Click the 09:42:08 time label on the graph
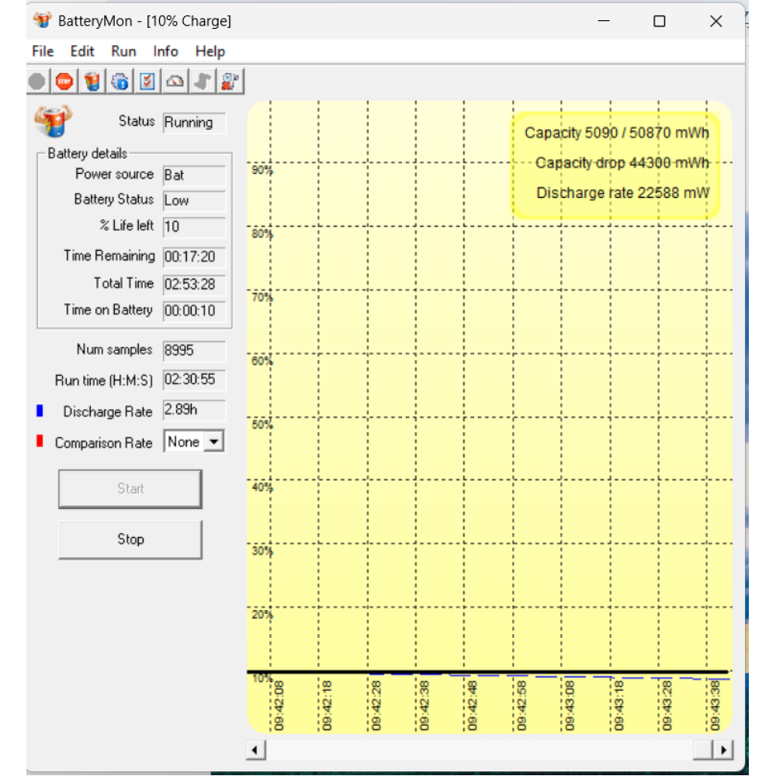This screenshot has height=776, width=776. (x=279, y=705)
